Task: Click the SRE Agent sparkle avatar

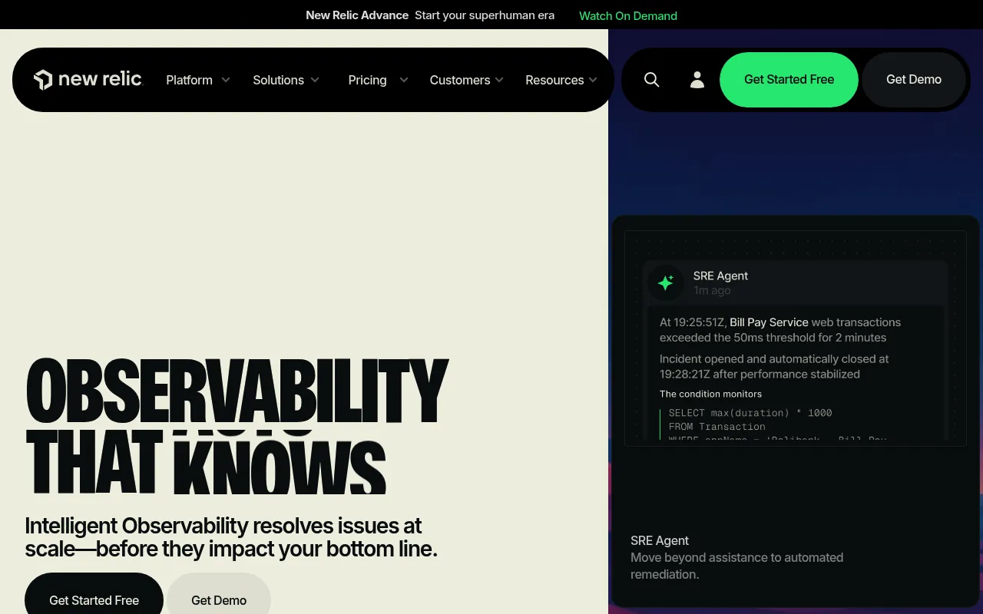Action: coord(666,283)
